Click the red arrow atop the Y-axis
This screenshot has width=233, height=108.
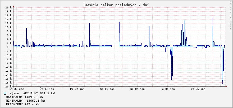(13, 6)
